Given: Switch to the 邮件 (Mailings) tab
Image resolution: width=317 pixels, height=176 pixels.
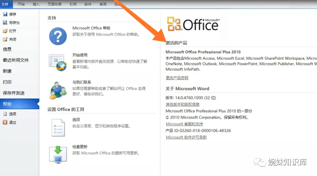Looking at the screenshot, I should [88, 4].
